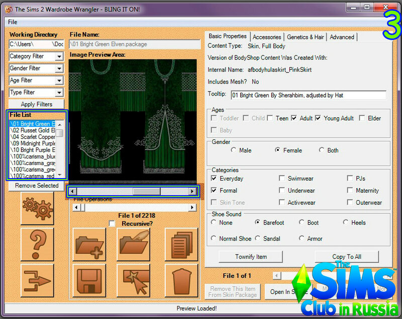Click down arrow of File List scrollbar
The image size is (402, 319).
(60, 175)
